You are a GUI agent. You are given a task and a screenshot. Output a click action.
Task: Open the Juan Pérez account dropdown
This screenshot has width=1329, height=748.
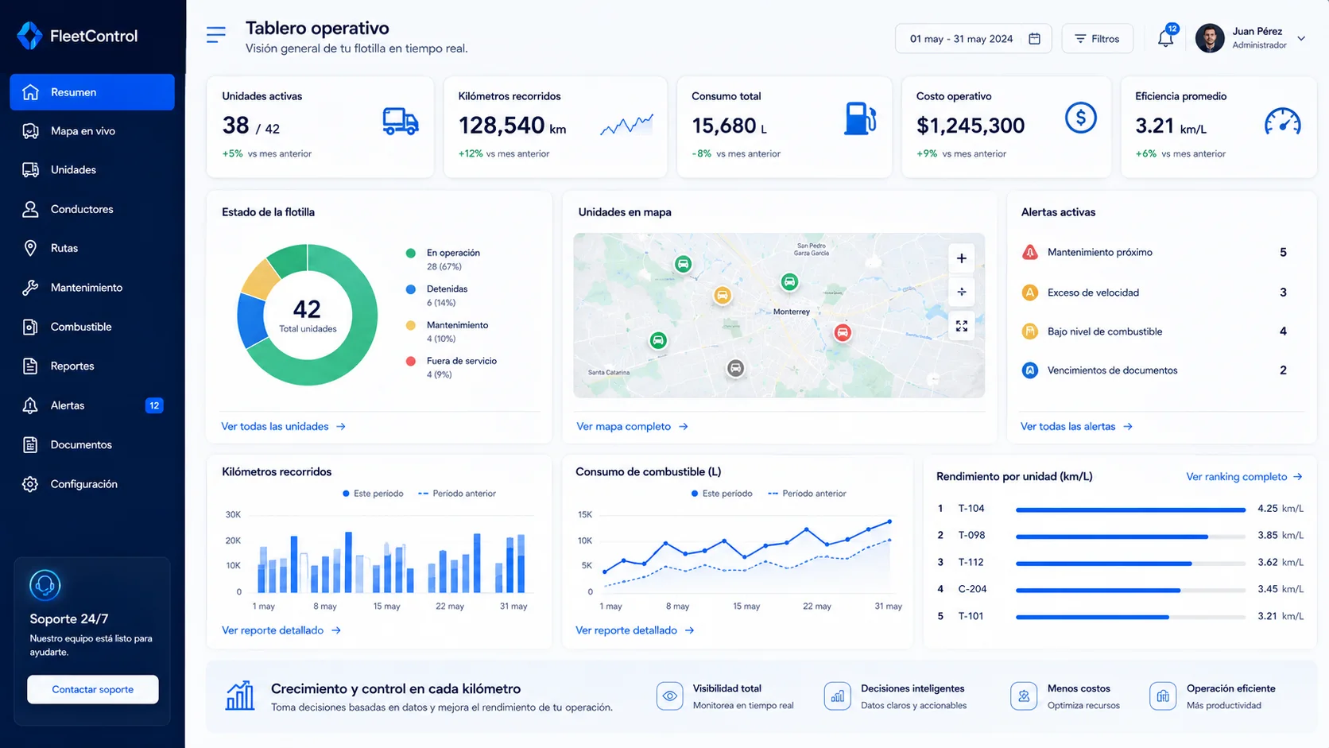[1301, 38]
